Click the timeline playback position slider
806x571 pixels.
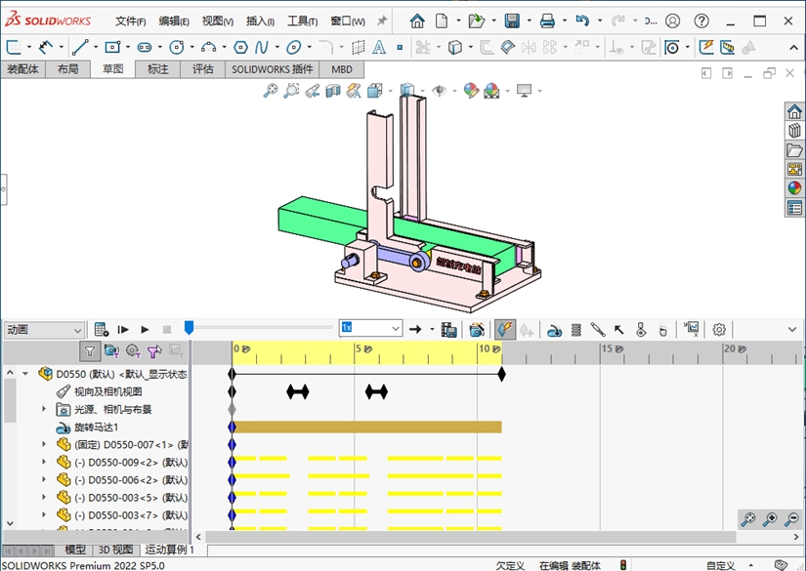190,329
